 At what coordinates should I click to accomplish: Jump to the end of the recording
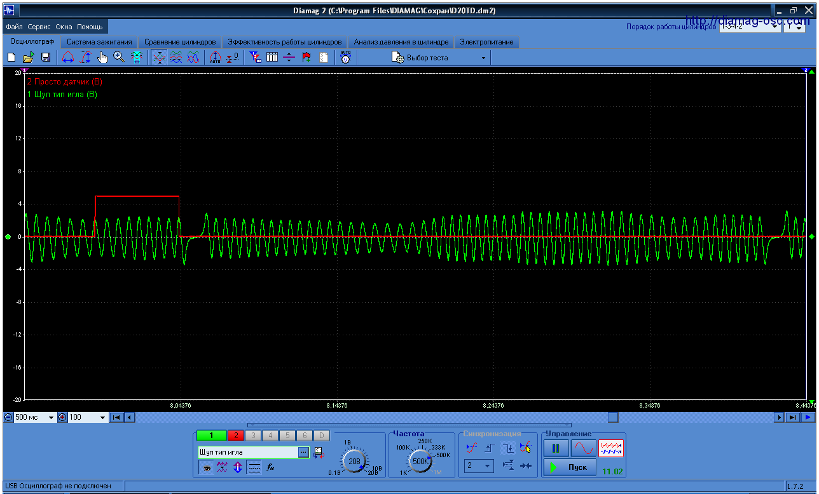tap(792, 417)
